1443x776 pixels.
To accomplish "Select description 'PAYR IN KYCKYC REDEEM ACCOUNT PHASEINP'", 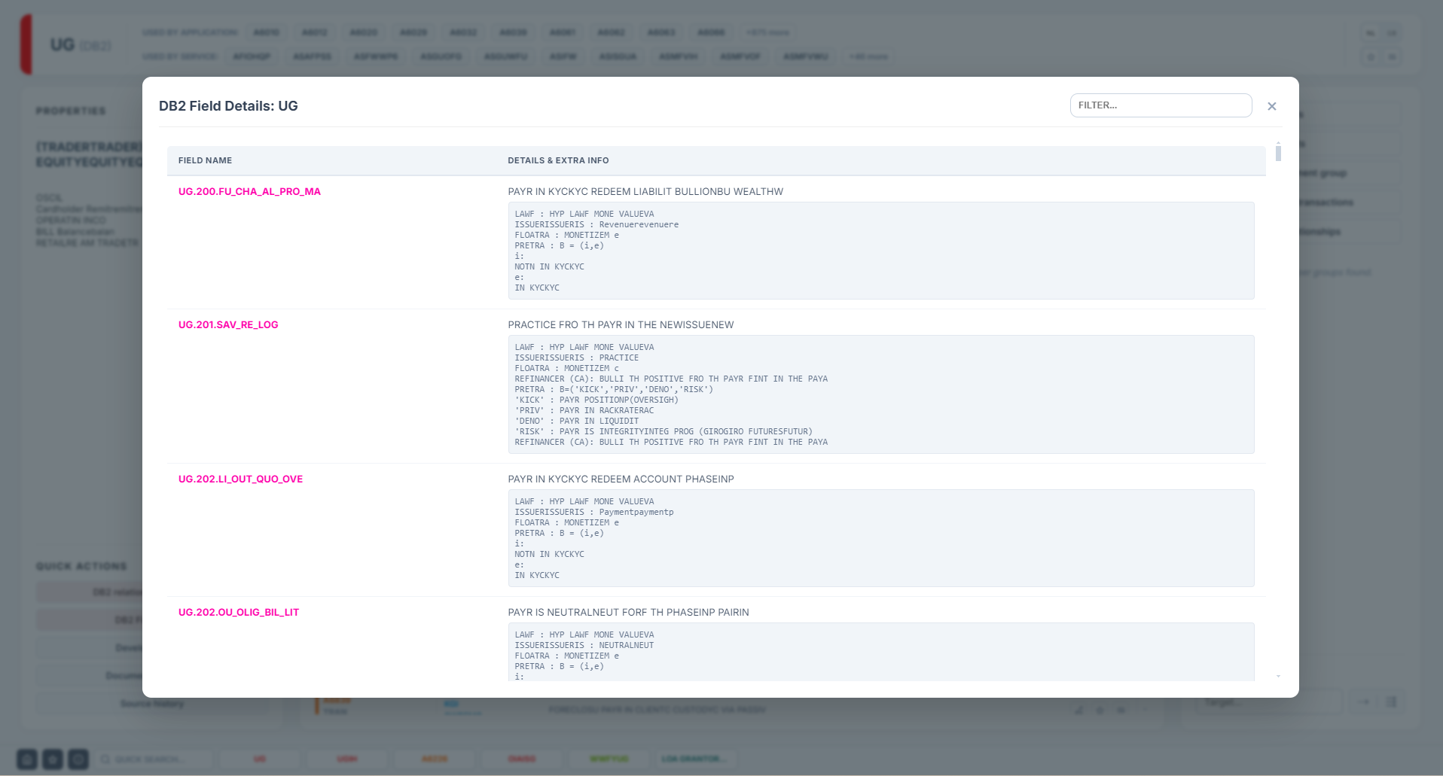I will point(621,479).
